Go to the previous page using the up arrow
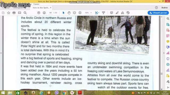Image resolution: width=170 pixels, height=95 pixels. click(39, 13)
